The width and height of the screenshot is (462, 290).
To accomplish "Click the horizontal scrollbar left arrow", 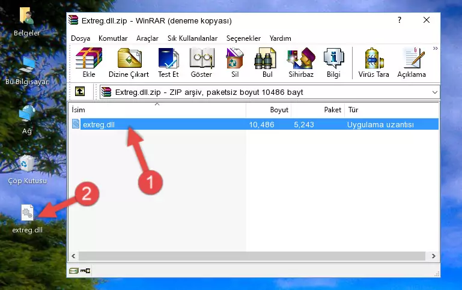I will tap(74, 256).
